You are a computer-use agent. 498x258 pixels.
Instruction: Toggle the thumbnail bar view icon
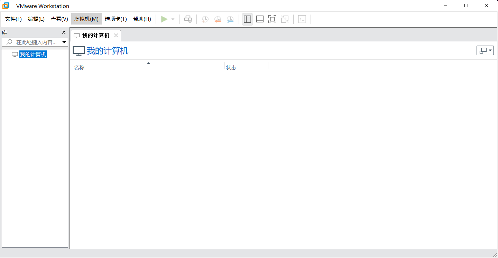point(260,19)
